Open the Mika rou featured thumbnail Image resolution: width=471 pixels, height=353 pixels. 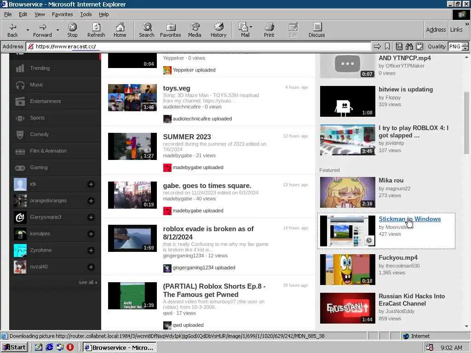[x=348, y=192]
